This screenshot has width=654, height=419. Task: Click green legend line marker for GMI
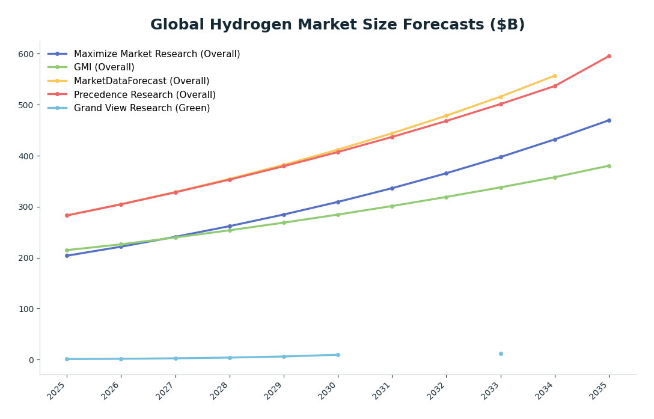58,67
